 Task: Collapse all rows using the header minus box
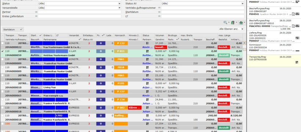[2, 35]
